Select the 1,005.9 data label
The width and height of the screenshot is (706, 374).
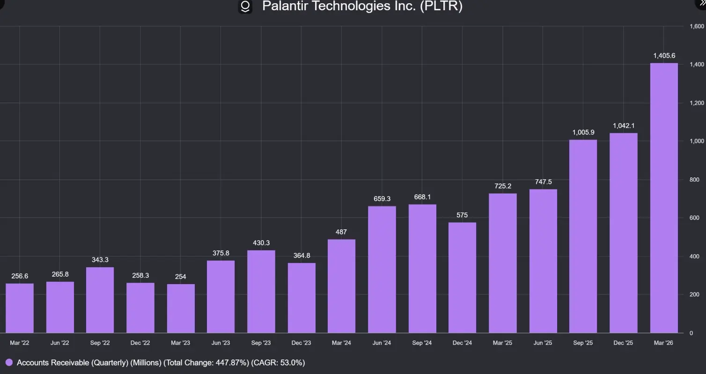click(x=583, y=132)
